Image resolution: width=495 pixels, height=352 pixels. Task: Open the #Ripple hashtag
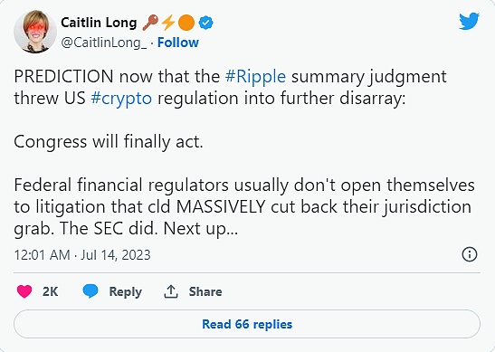coord(255,76)
